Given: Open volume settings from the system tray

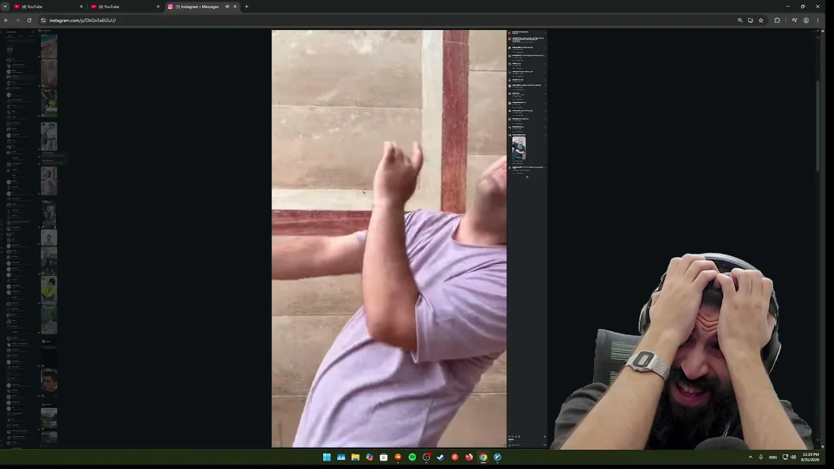Looking at the screenshot, I should 793,457.
